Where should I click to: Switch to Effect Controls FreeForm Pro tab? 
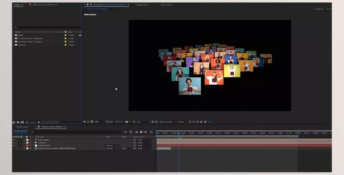[45, 5]
